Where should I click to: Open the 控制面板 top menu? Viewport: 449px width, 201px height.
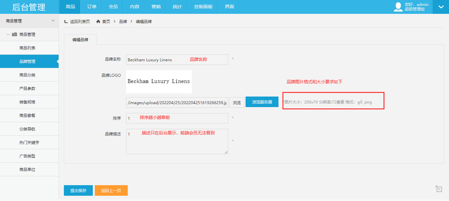coord(203,7)
